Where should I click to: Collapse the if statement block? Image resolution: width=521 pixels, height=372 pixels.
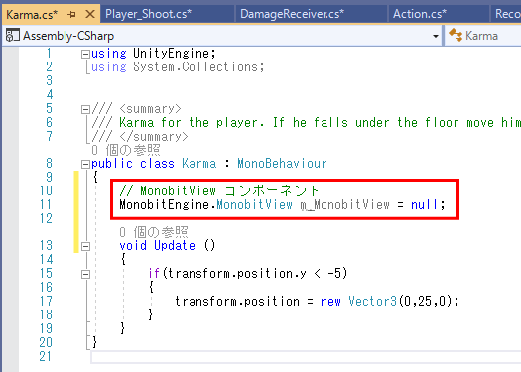point(85,274)
